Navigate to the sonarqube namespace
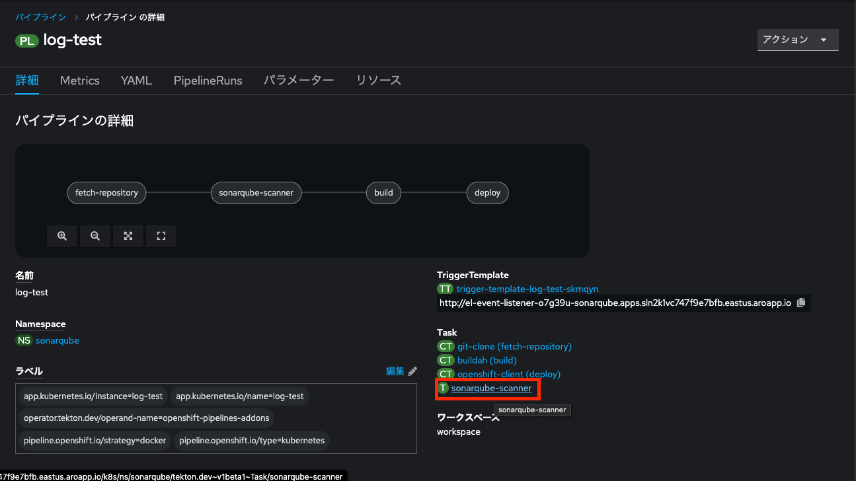The height and width of the screenshot is (481, 856). pos(58,340)
